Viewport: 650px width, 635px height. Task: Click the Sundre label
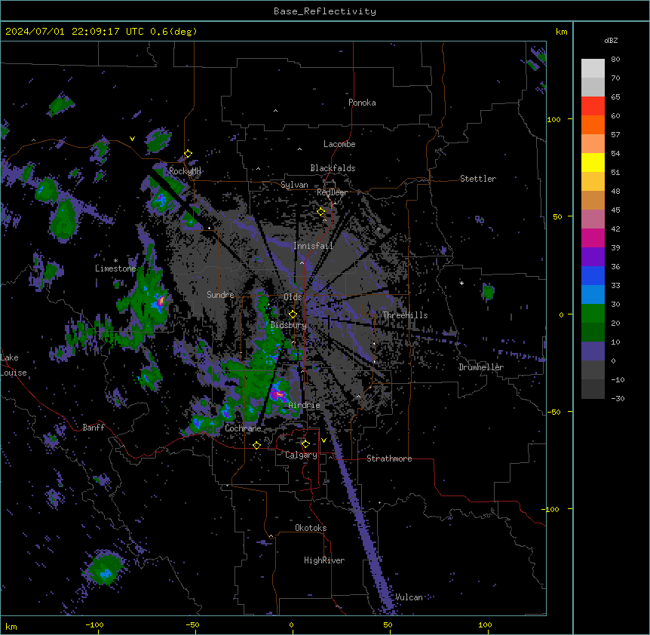[220, 295]
